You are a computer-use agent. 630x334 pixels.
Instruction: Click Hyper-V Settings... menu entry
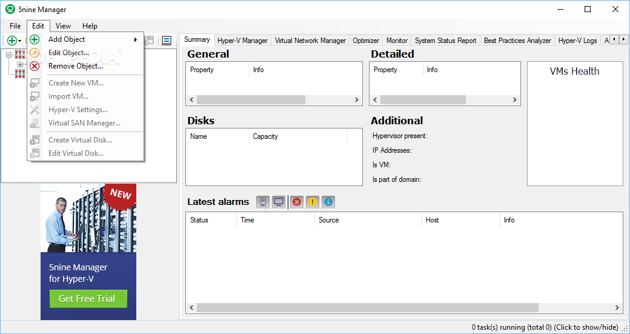[x=85, y=110]
